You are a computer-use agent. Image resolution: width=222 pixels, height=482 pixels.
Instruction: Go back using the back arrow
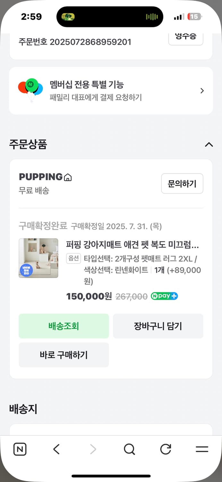point(56,449)
